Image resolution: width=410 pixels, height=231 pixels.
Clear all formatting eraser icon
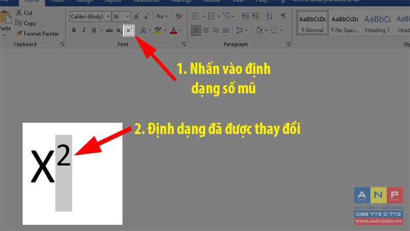[179, 16]
